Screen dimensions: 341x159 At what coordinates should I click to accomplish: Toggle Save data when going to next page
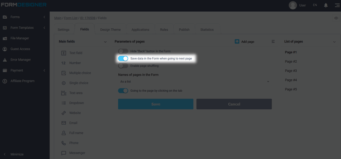click(x=123, y=58)
